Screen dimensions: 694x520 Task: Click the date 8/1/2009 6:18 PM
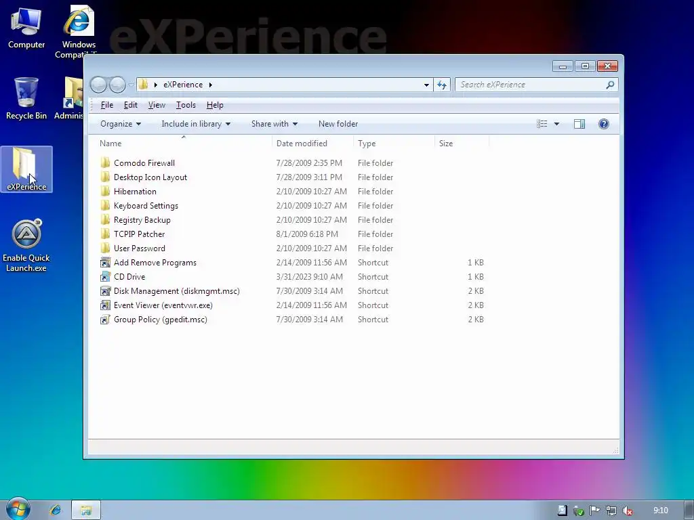307,234
